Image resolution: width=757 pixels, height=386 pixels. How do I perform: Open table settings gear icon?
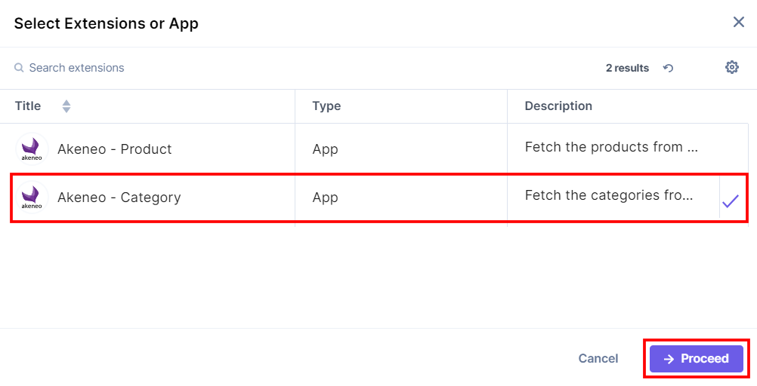(x=732, y=67)
